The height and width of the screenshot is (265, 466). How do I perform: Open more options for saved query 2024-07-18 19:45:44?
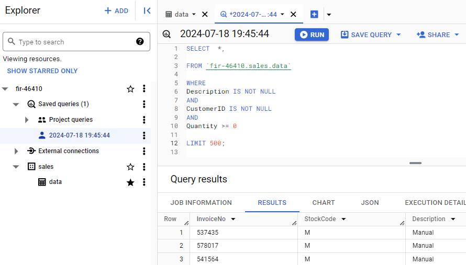coord(144,135)
